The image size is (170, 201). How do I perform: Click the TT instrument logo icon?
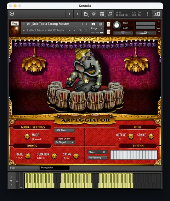pyautogui.click(x=14, y=31)
